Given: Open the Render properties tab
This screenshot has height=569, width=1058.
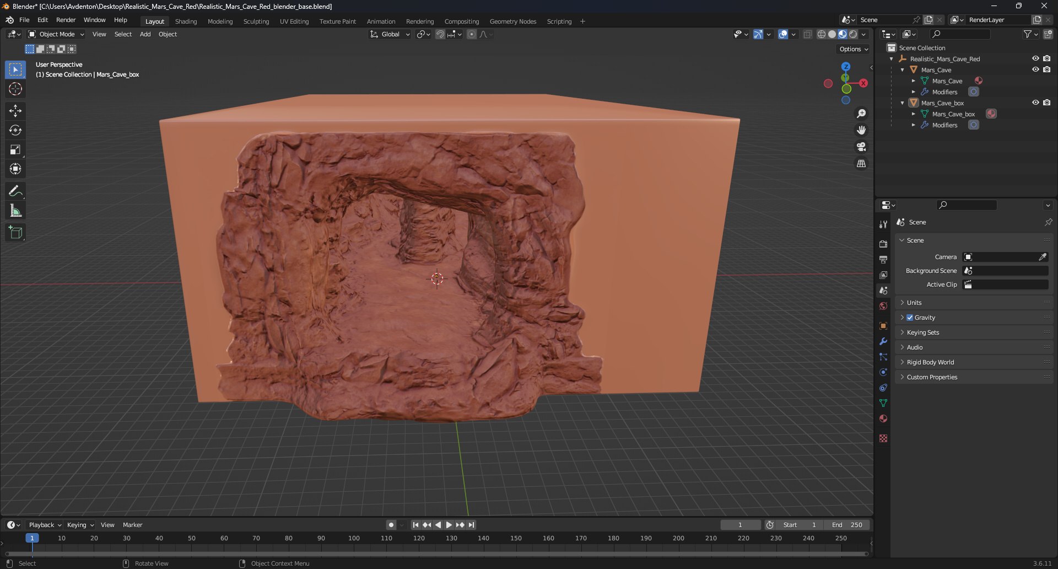Looking at the screenshot, I should [883, 244].
